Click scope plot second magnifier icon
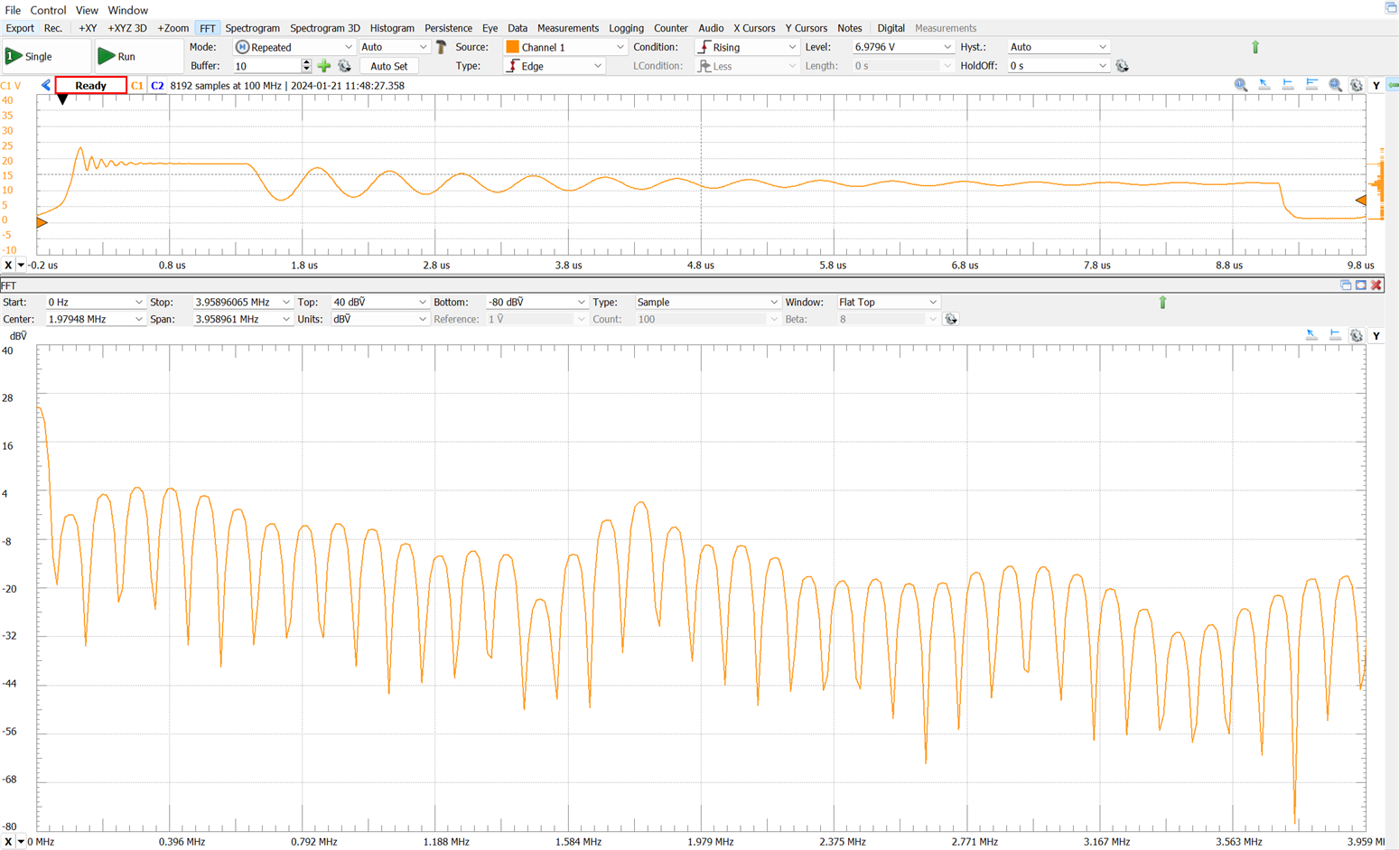The height and width of the screenshot is (850, 1399). [x=1335, y=85]
